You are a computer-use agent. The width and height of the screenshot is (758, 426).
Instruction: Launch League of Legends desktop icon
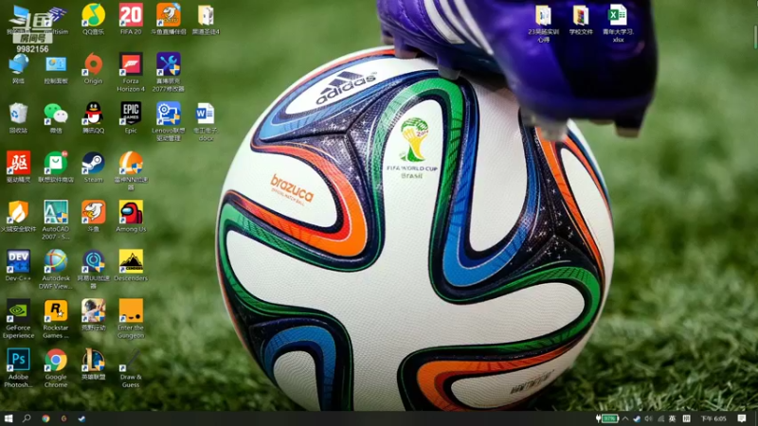[x=93, y=364]
